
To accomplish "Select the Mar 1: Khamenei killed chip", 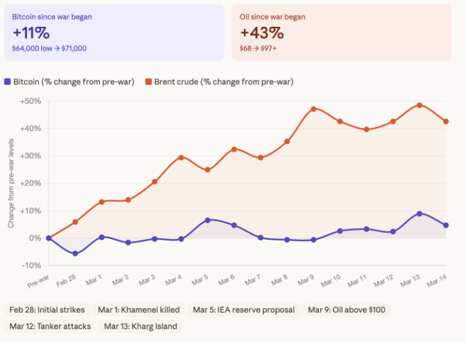I will click(x=139, y=310).
